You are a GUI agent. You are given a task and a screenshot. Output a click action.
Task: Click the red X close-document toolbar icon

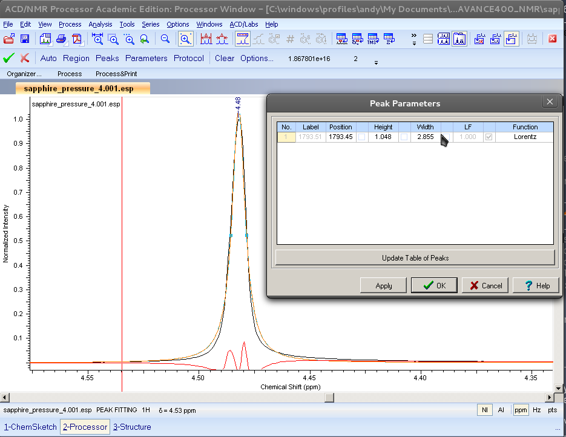[x=552, y=39]
